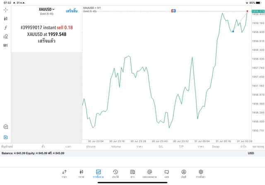The height and width of the screenshot is (185, 265).
Task: Open the กราฟ chart tab
Action: click(x=81, y=173)
